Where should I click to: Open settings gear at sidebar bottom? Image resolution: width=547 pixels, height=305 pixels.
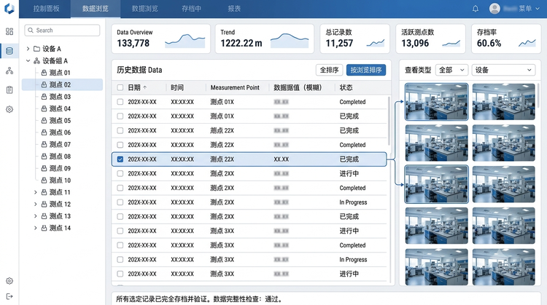coord(9,281)
